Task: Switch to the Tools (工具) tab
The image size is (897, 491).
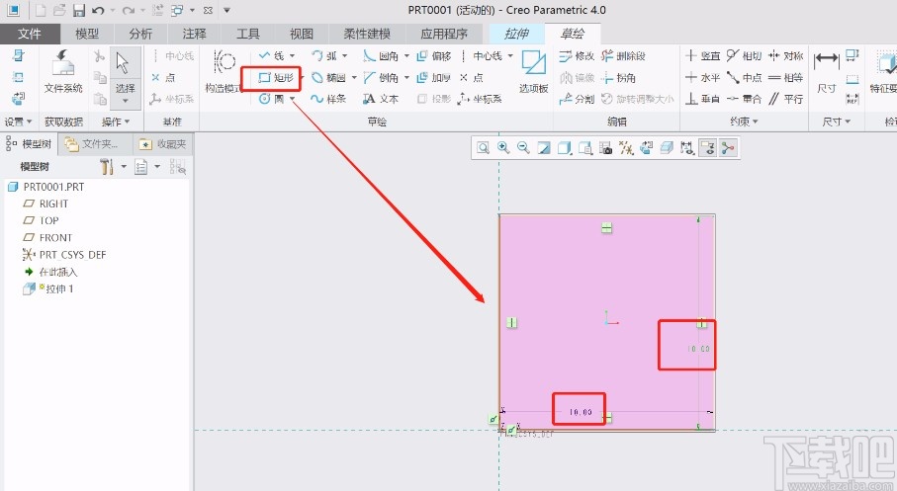Action: 247,34
